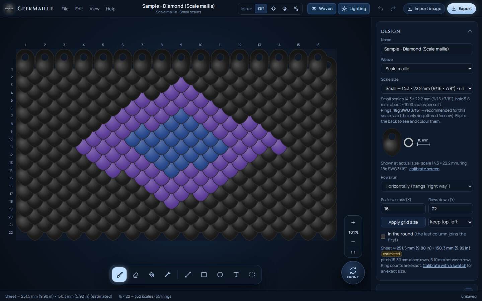Open the Edit menu
The image size is (482, 301).
click(79, 9)
